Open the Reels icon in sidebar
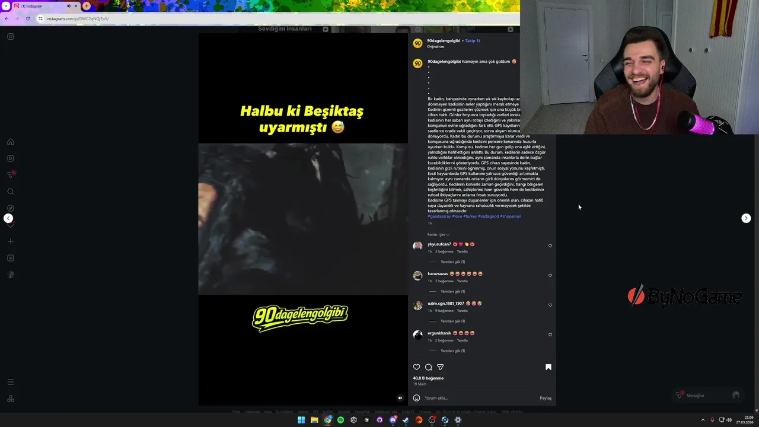 point(11,158)
